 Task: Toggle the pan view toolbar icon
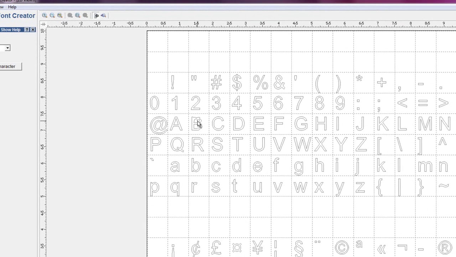click(96, 15)
